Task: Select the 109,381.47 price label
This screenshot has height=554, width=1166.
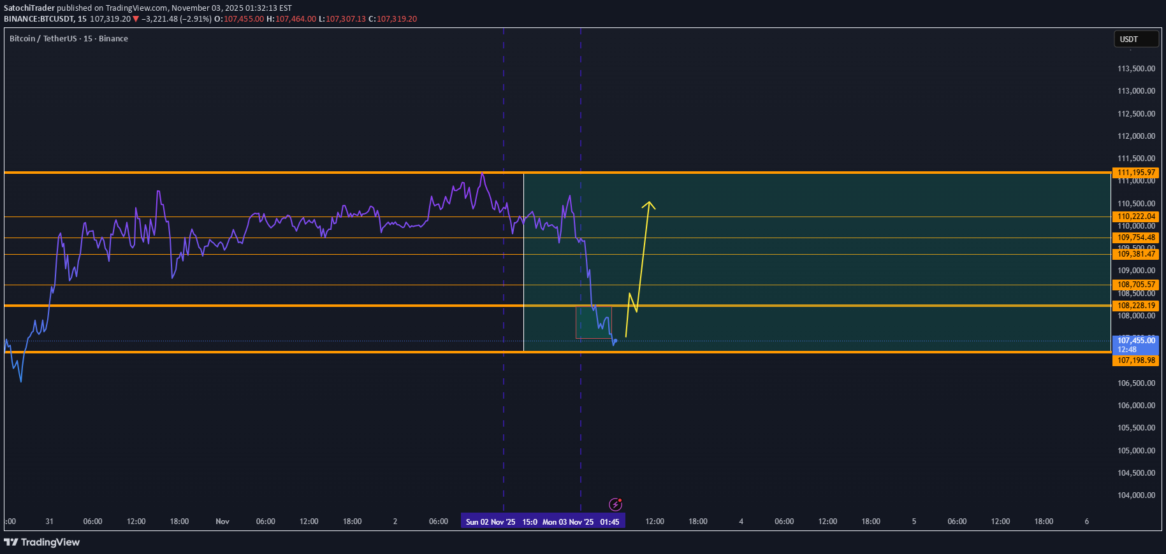Action: (x=1135, y=254)
